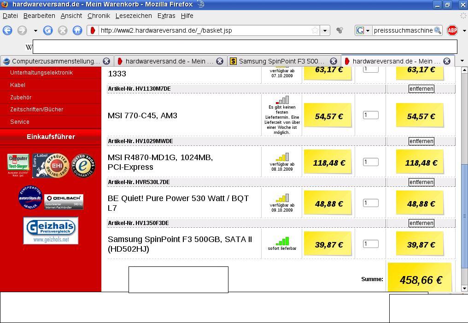This screenshot has height=323, width=468.
Task: Remove article HV1350F3DE with its entfernen button
Action: [421, 223]
